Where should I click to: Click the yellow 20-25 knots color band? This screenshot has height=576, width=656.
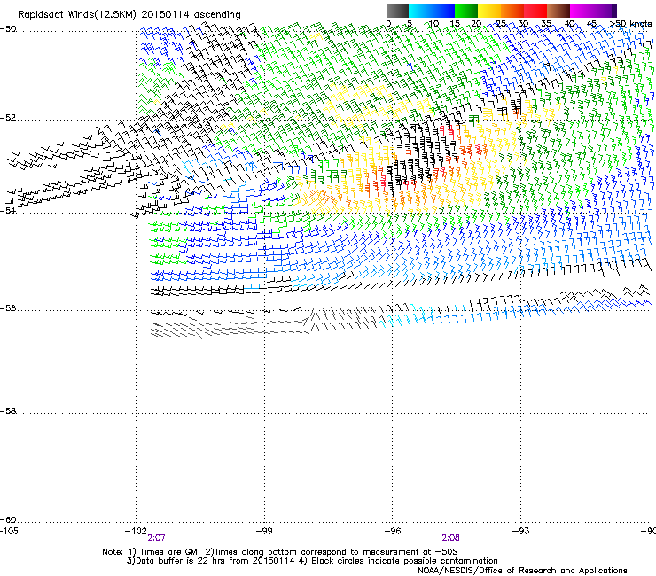489,11
